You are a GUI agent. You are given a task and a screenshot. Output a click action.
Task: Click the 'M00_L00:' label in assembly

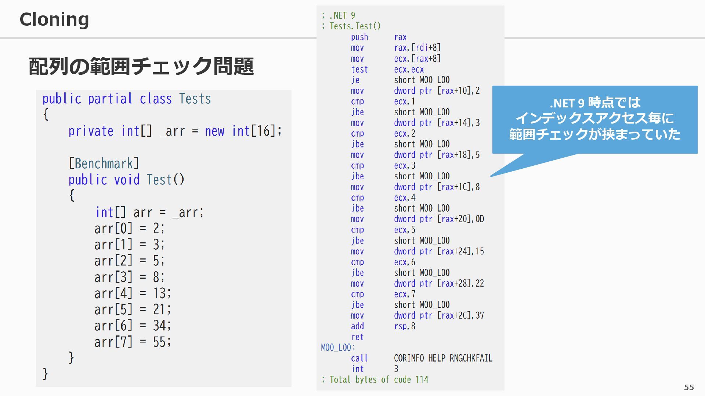point(337,348)
